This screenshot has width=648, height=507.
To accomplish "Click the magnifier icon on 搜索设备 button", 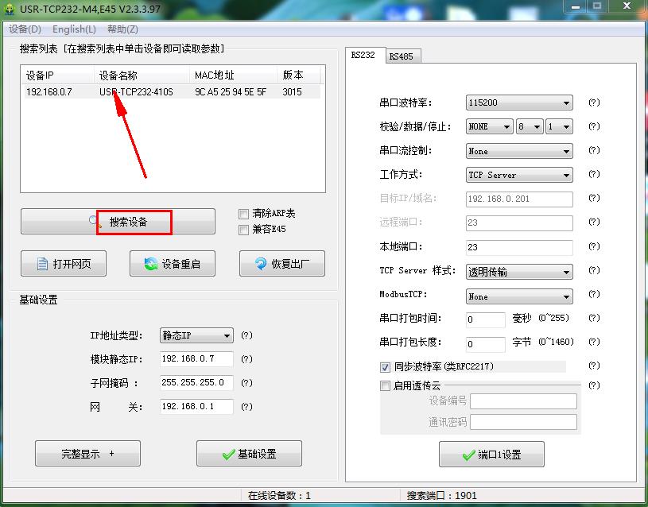I will [95, 222].
